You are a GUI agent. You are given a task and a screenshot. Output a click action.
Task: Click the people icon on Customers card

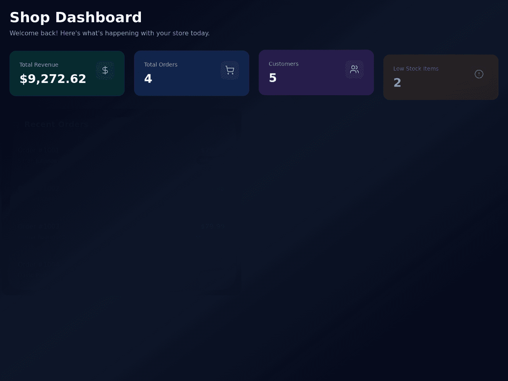click(354, 69)
